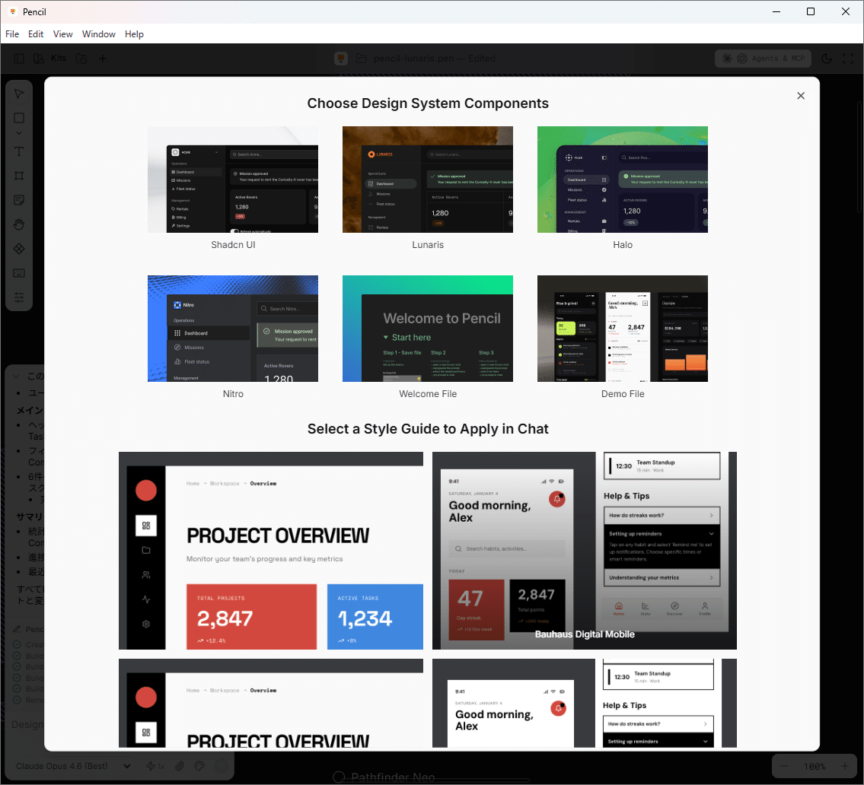Click the Pencil logo in title bar area
The height and width of the screenshot is (785, 864).
point(341,59)
